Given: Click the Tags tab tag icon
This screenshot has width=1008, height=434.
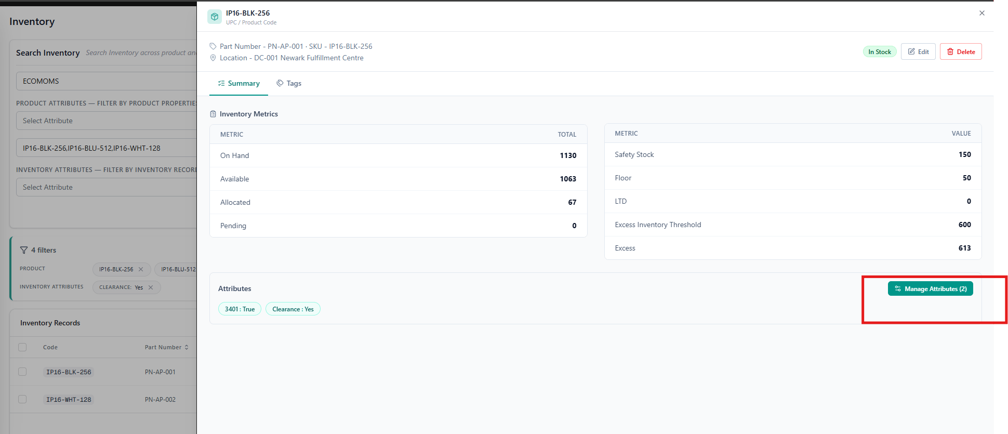Looking at the screenshot, I should pos(280,83).
